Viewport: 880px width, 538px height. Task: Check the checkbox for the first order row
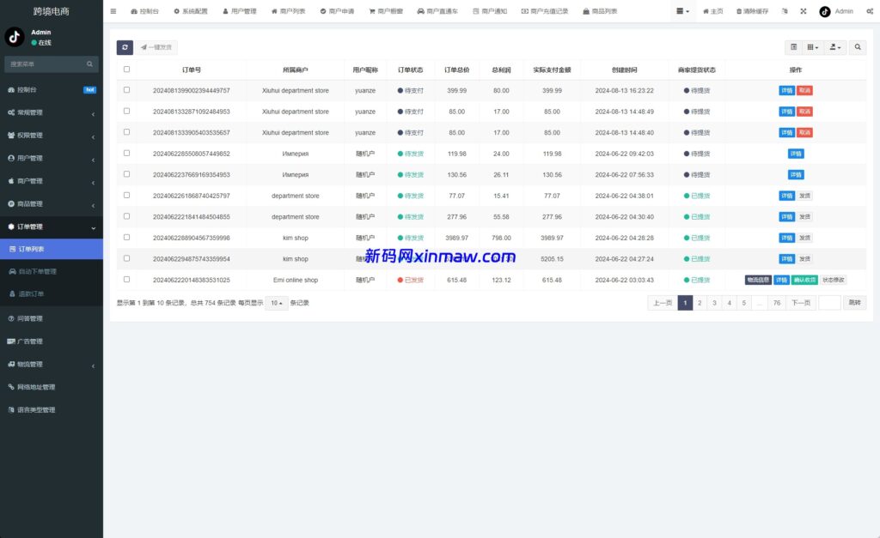click(x=125, y=90)
